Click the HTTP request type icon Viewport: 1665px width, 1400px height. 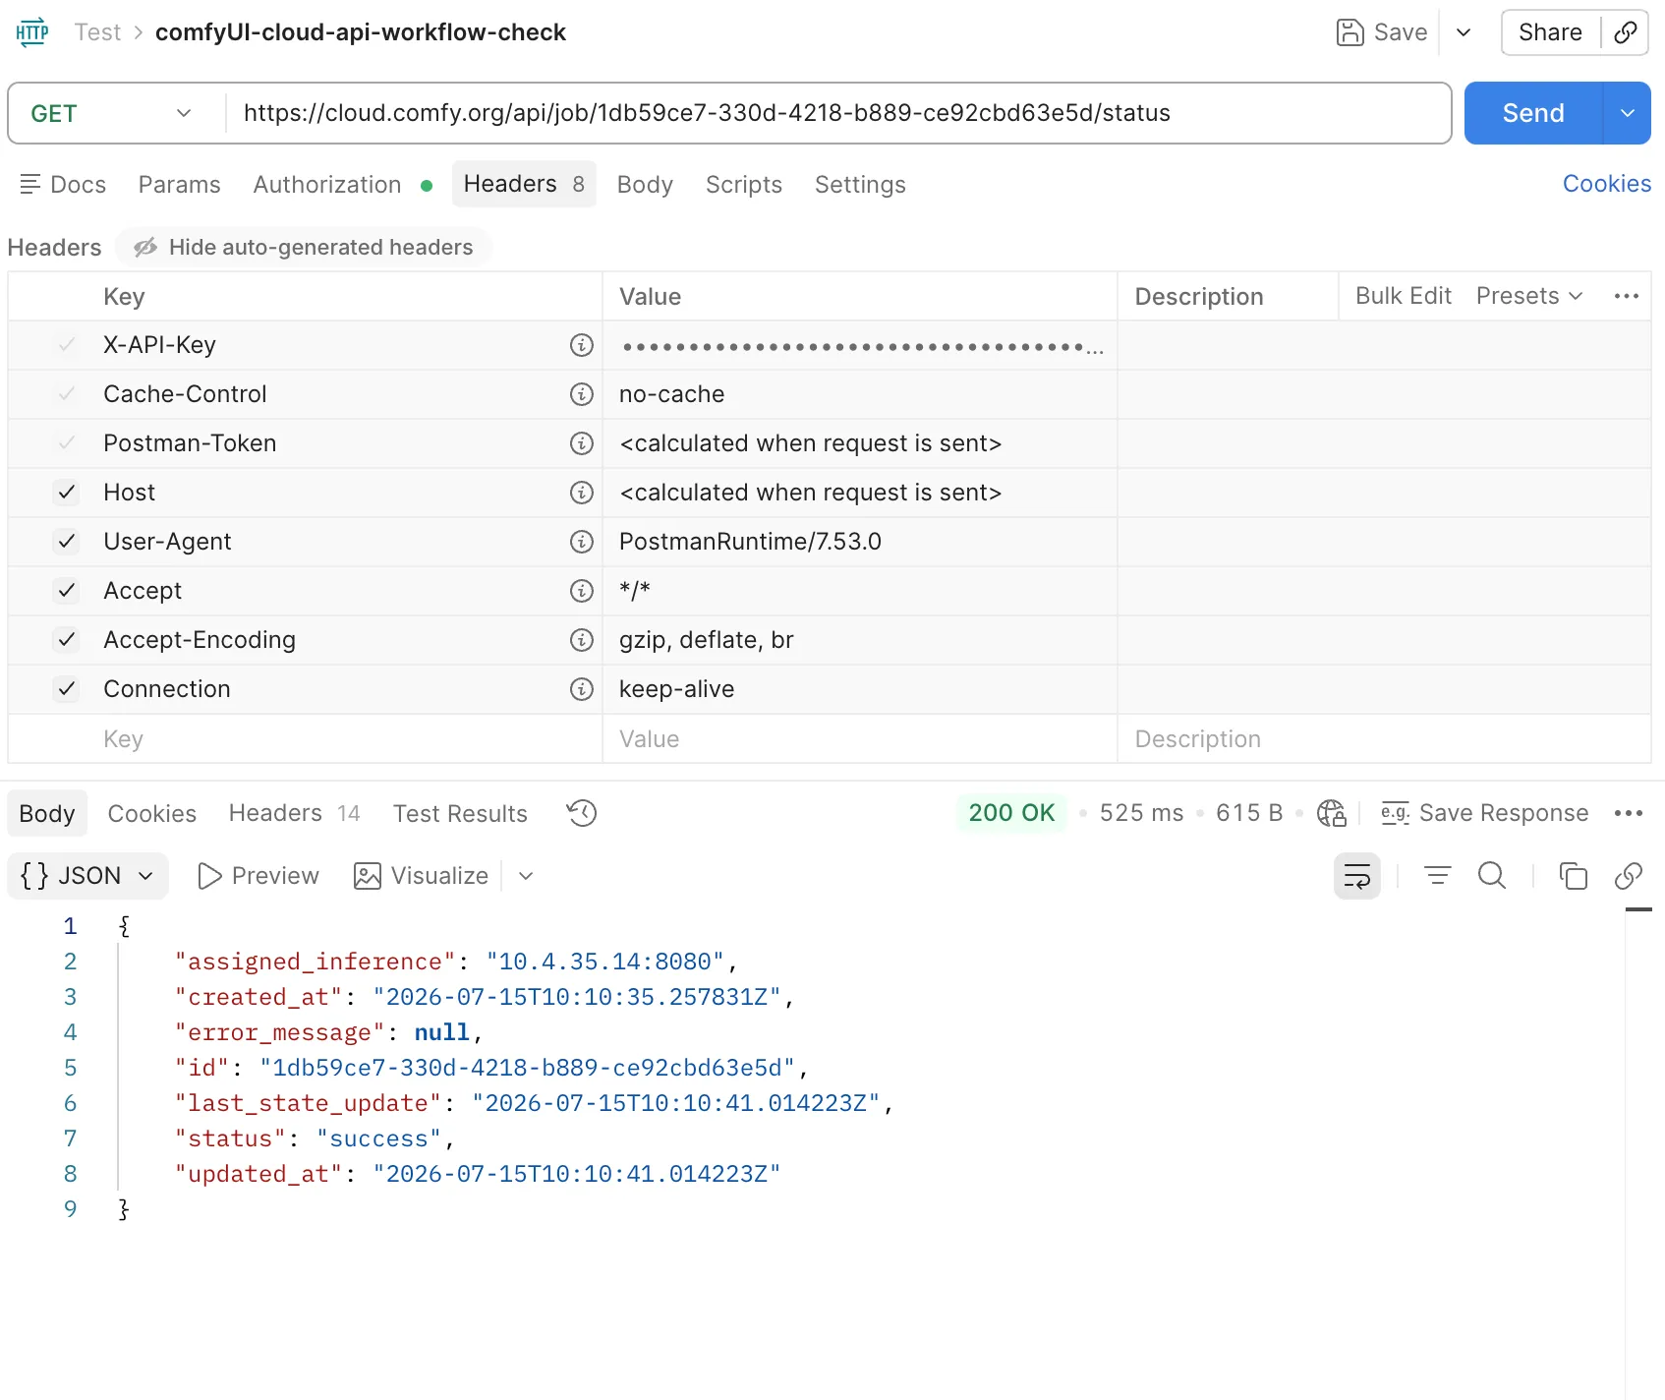32,32
